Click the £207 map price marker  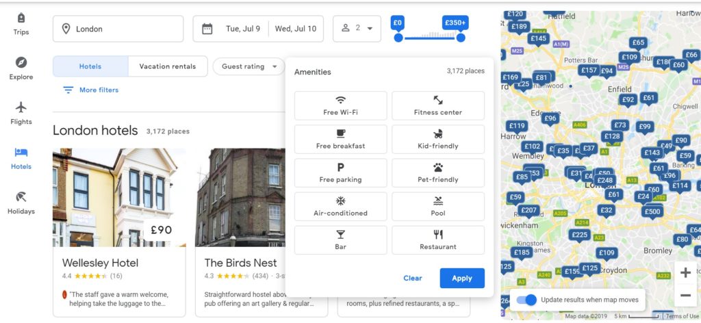pos(529,210)
